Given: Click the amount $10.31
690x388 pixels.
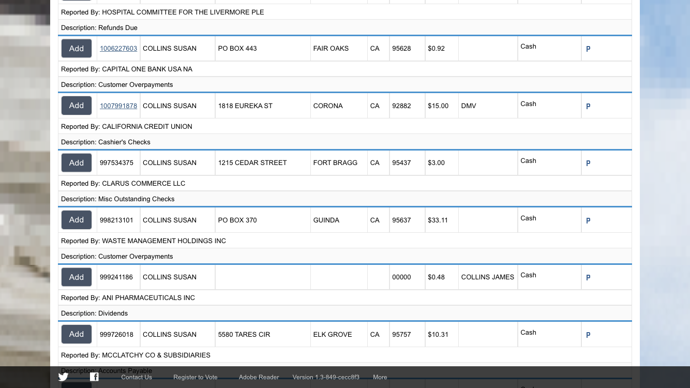Looking at the screenshot, I should [x=438, y=335].
